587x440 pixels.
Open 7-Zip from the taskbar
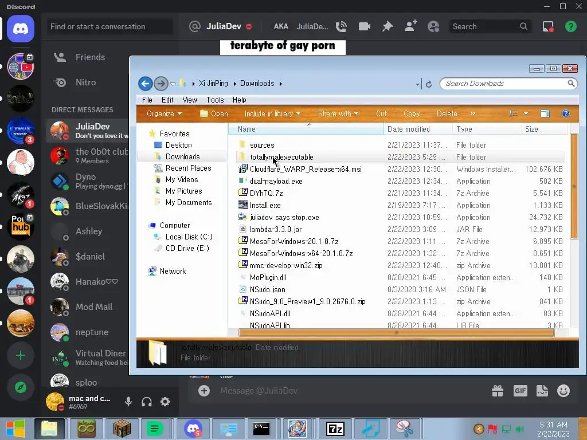point(335,429)
